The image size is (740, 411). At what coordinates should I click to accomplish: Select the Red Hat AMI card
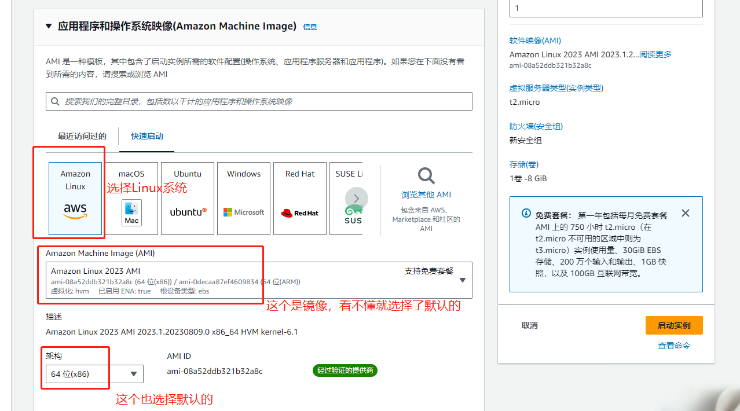pyautogui.click(x=299, y=198)
